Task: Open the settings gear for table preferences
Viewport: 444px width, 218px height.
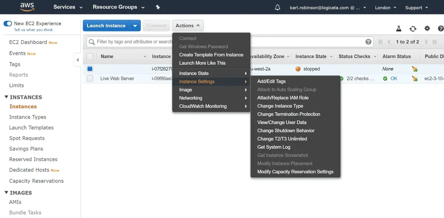Action: coord(427,28)
